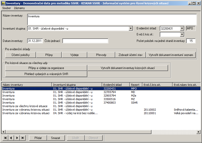Select the row with sklad 33500516

click(101, 99)
